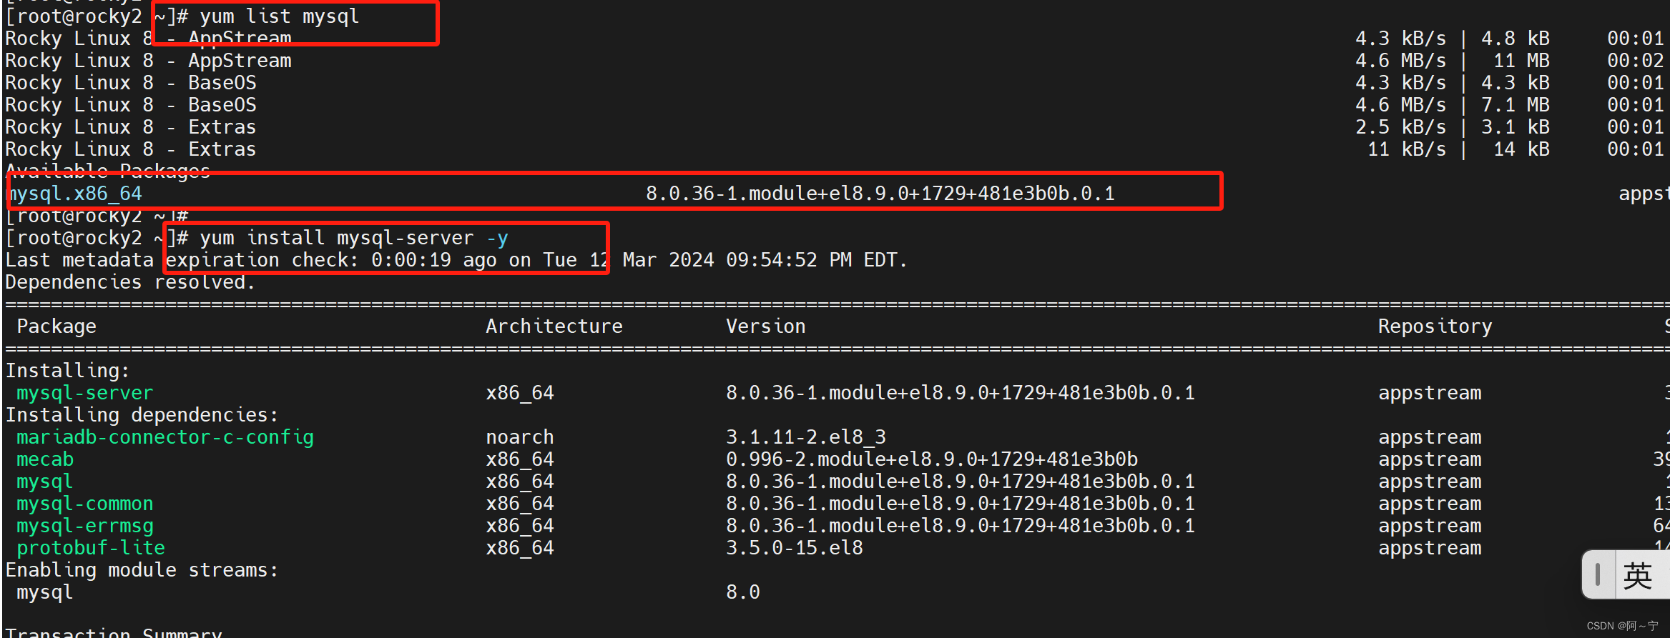The width and height of the screenshot is (1670, 638).
Task: Click the 'protobuf-lite' package name
Action: [x=91, y=548]
